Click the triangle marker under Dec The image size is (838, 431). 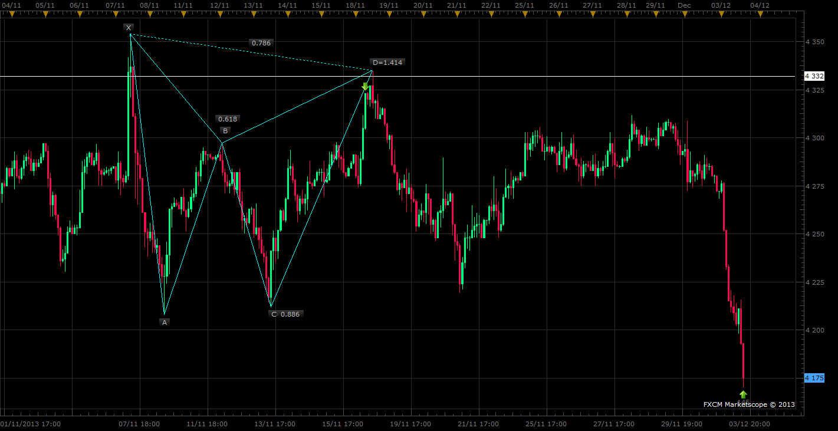(x=684, y=15)
